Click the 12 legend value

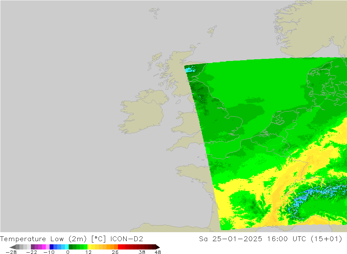click(x=88, y=252)
